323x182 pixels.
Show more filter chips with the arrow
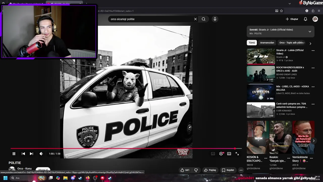click(310, 43)
